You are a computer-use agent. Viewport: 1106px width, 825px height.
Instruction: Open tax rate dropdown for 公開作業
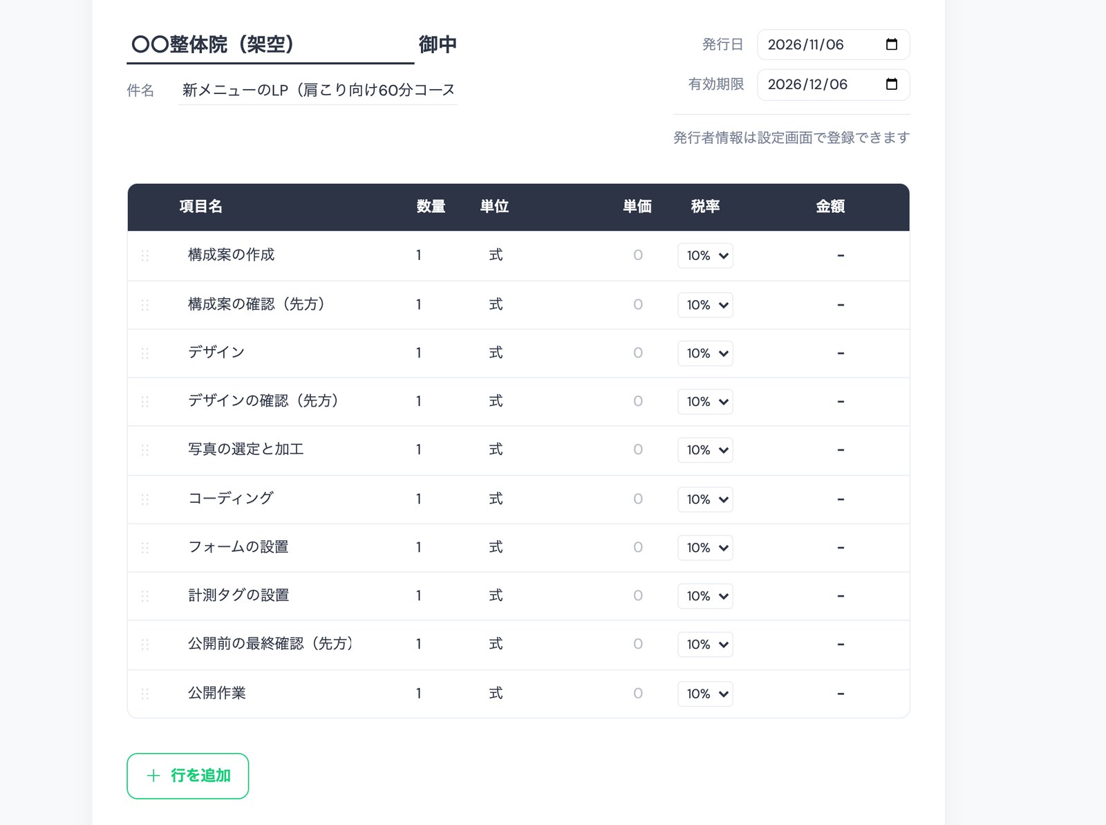(705, 694)
